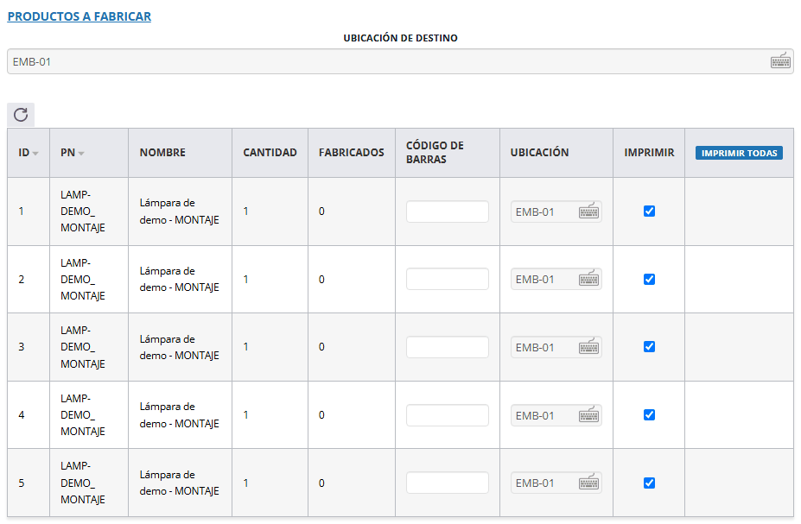Select Lámpara de demo - MONTAJE in row 5
801x524 pixels.
coord(180,483)
